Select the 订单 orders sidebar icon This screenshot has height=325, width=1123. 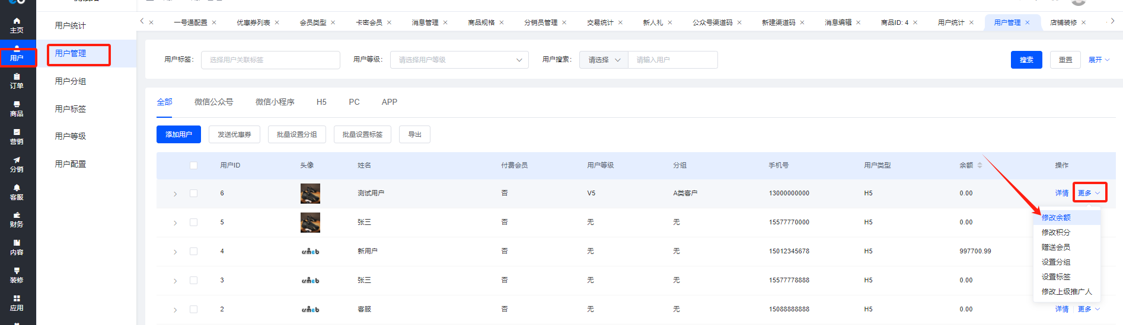click(17, 81)
